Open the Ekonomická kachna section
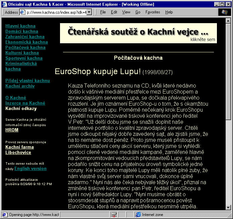The width and height of the screenshot is (233, 219). 26,42
